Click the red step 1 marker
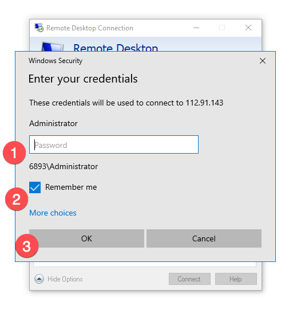 coord(14,152)
